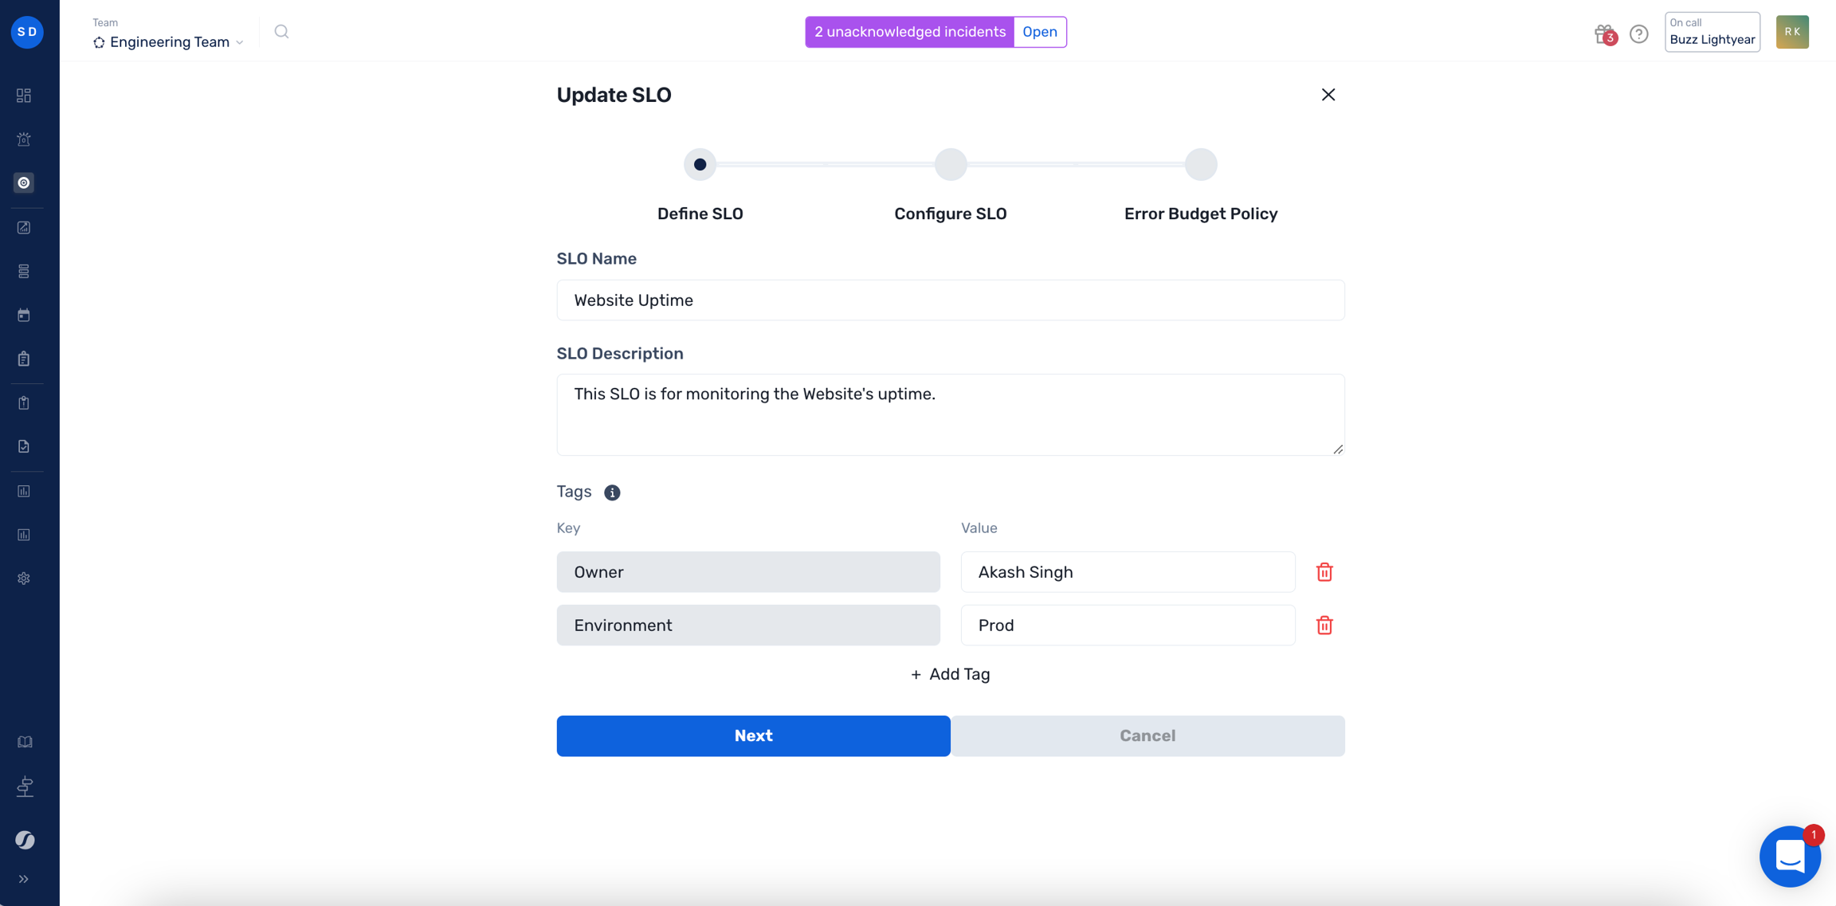Open the clipboard list icon in sidebar
The width and height of the screenshot is (1836, 906).
click(x=24, y=359)
